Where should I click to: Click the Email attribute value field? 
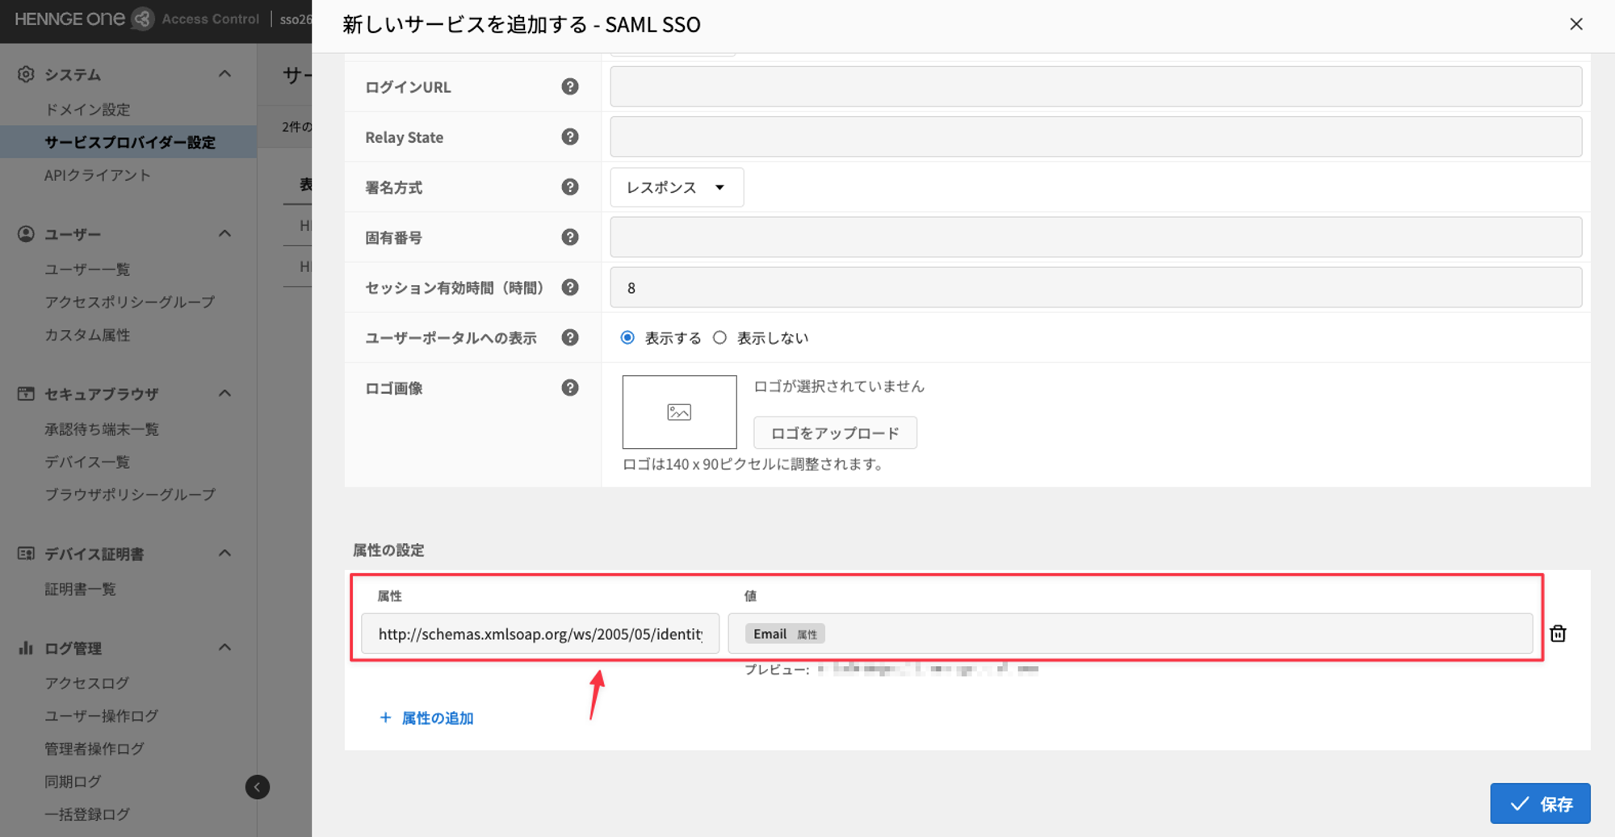click(1130, 634)
